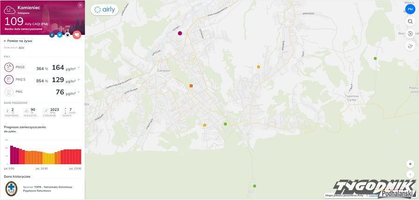Image resolution: width=419 pixels, height=200 pixels.
Task: Select the dark red sensor marker on Tatary
Action: [180, 33]
